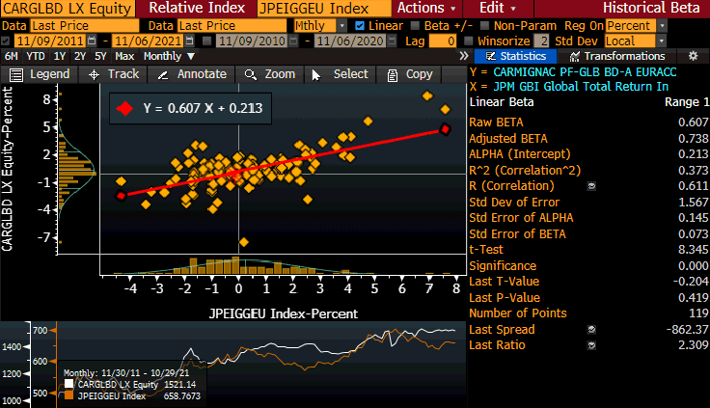Click the orange JPEIGGEU legend swatch
Viewport: 710px width, 408px height.
(x=68, y=396)
